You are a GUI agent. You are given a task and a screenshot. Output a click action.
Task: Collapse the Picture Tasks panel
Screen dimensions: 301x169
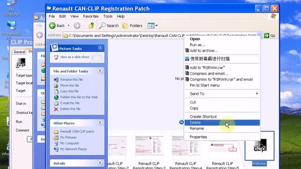pyautogui.click(x=100, y=48)
